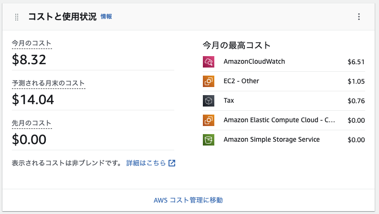Grab the widget drag handle icon

click(x=17, y=17)
